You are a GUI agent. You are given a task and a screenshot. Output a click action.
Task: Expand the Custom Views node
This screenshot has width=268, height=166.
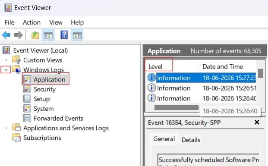click(6, 60)
